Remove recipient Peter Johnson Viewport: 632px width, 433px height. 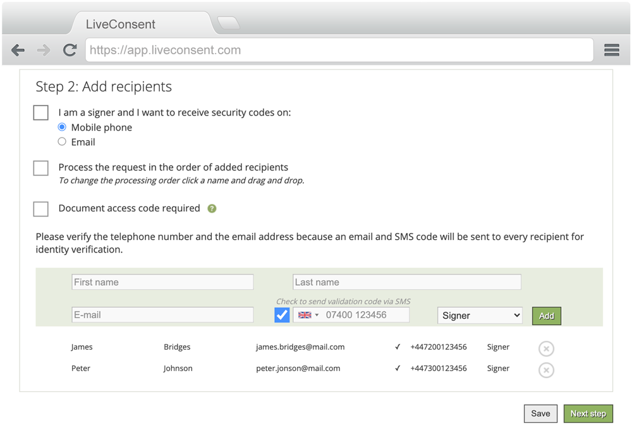point(546,370)
